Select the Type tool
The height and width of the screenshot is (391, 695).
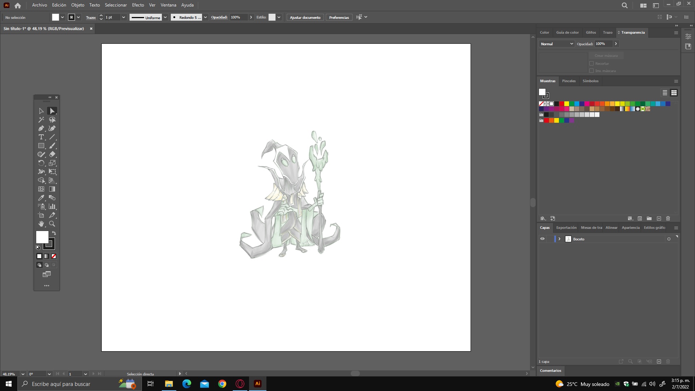click(41, 137)
